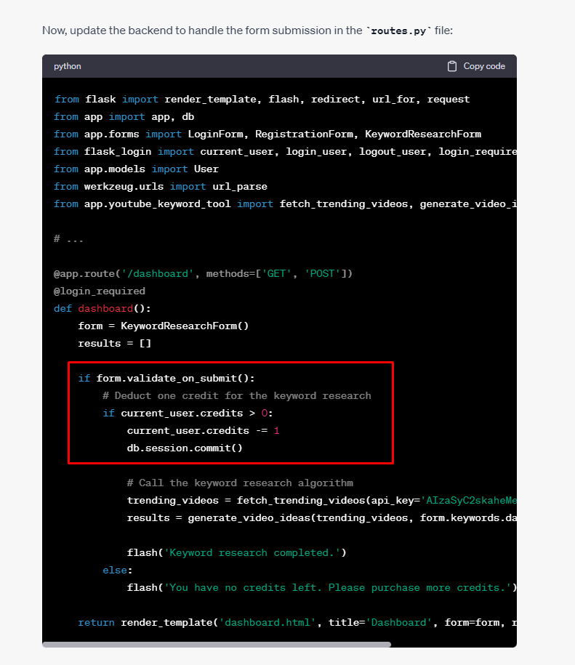
Task: Click the 'results = generate_video_ideas' line
Action: (x=321, y=518)
